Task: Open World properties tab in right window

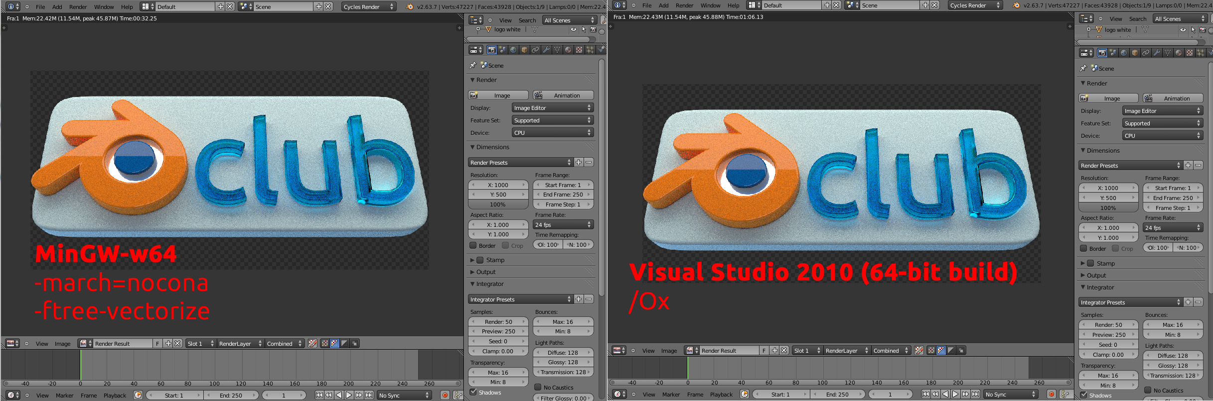Action: tap(1124, 53)
